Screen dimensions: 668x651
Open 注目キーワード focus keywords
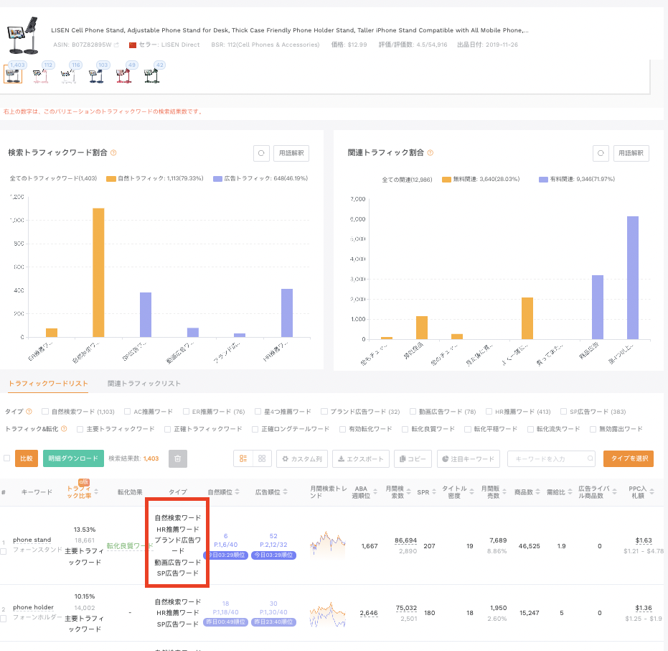[469, 458]
